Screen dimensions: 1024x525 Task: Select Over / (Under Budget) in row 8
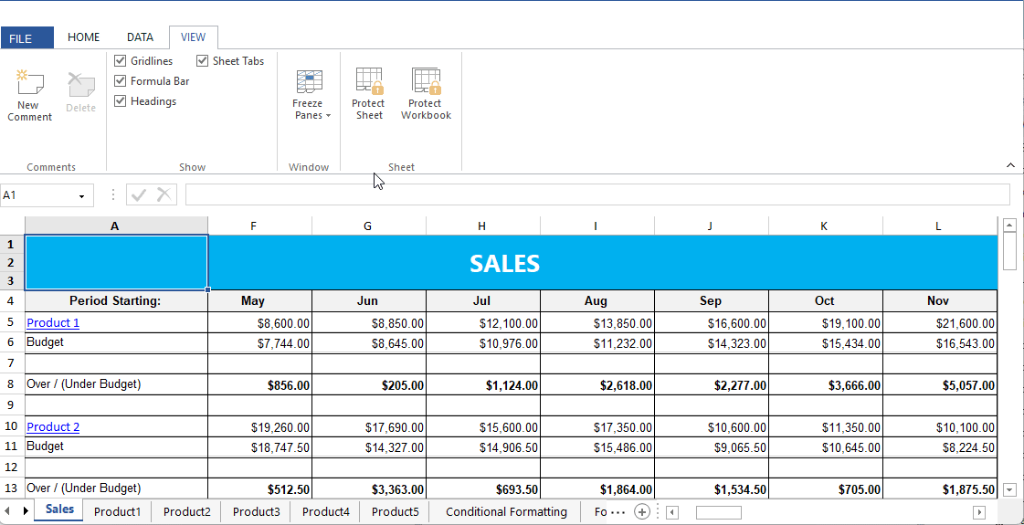point(116,384)
